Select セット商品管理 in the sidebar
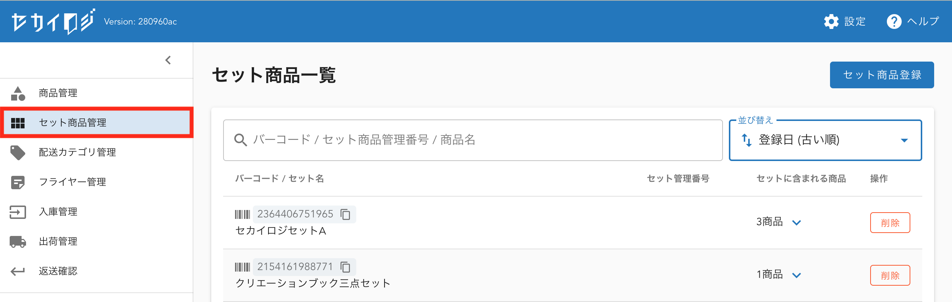Screen dimensions: 952x302 (x=73, y=122)
